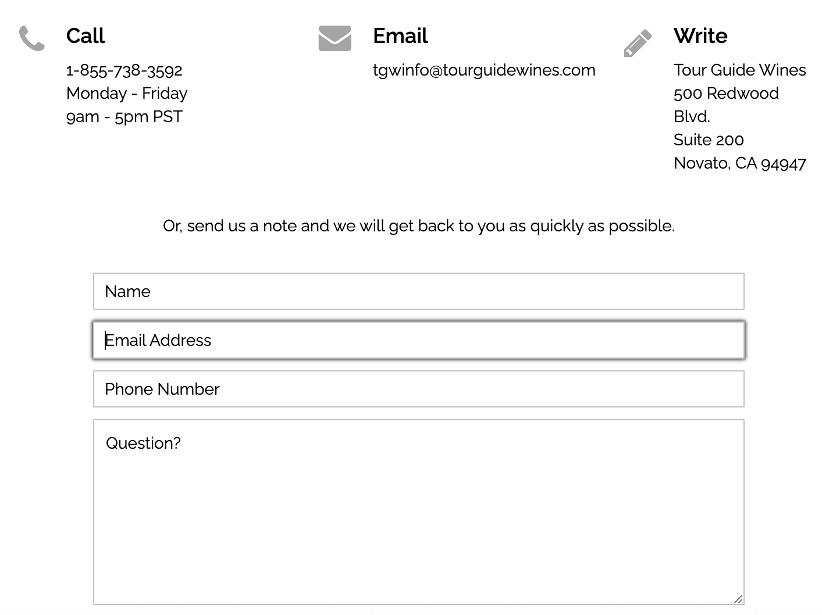This screenshot has height=615, width=822.
Task: Click the 500 Redwood Blvd. address line
Action: [x=726, y=105]
